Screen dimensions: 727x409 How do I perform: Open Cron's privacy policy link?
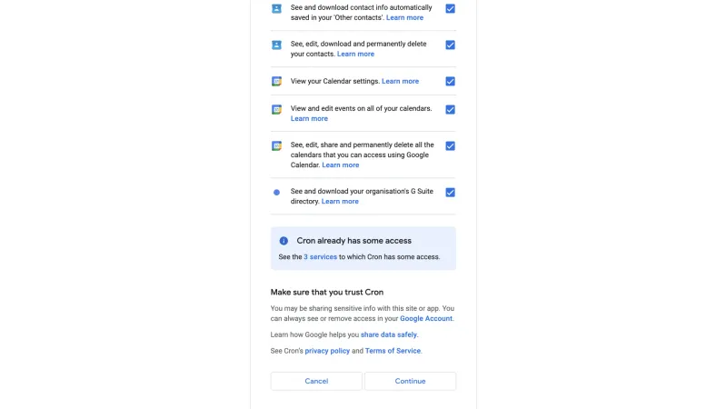[x=327, y=351]
